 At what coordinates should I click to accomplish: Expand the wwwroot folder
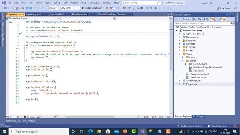tap(179, 44)
